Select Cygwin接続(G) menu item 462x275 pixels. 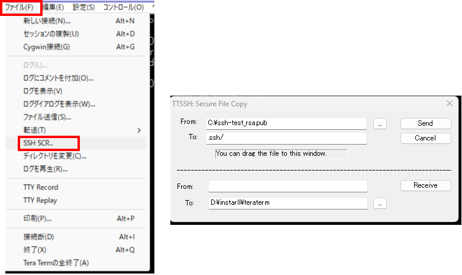click(x=46, y=47)
